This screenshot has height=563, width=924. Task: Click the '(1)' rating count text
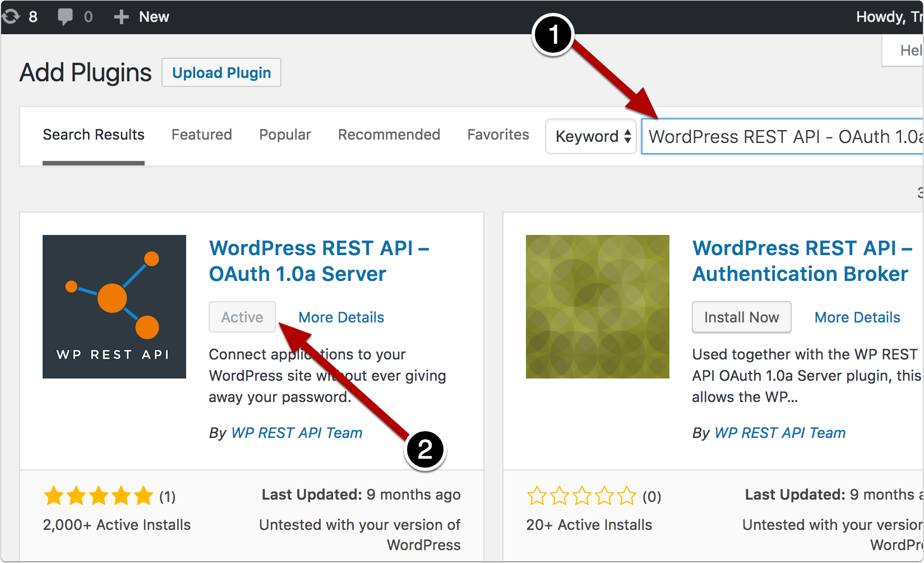click(167, 497)
